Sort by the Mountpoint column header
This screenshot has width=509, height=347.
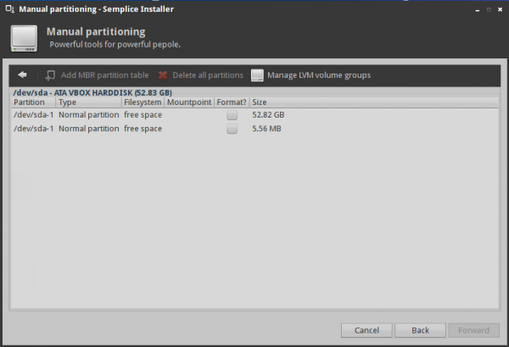point(189,102)
